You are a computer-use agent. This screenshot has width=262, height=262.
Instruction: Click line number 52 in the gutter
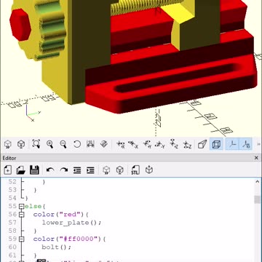(12, 182)
